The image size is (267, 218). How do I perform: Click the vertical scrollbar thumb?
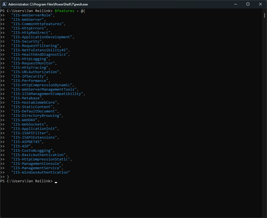tap(265, 15)
